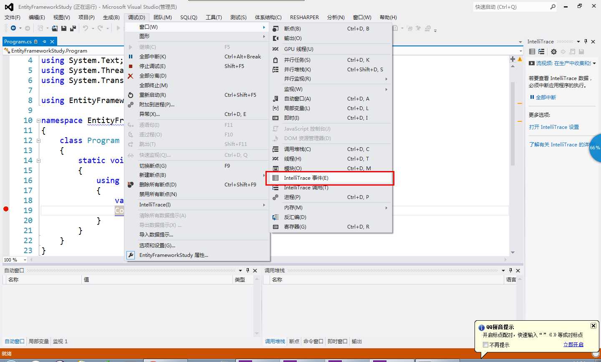Click the 反汇编 icon in submenu

(275, 217)
